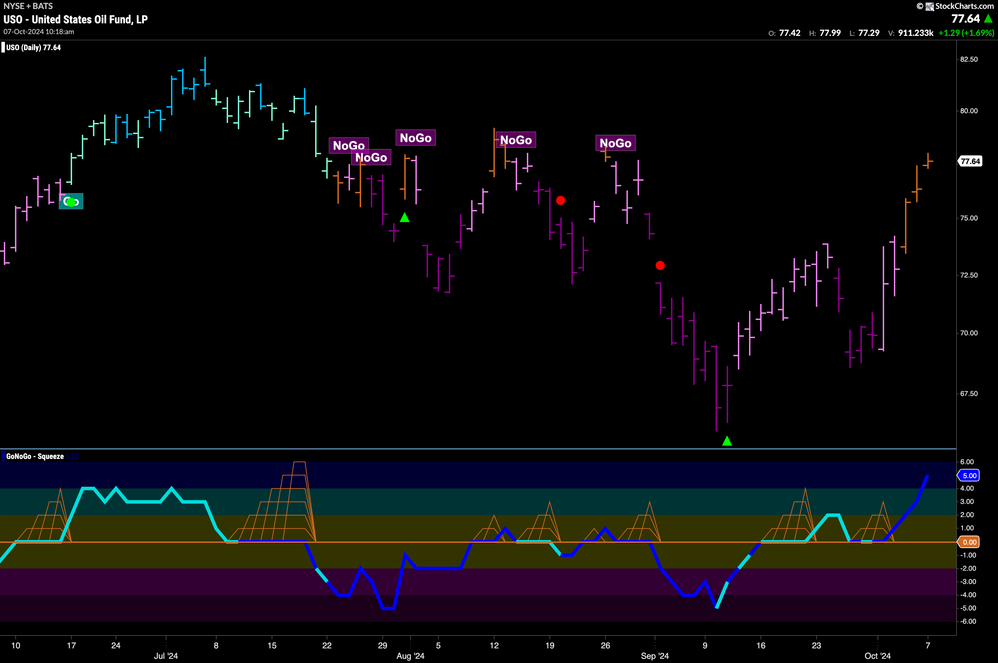Click the 77.64 current price tag on axis
The image size is (998, 663).
click(970, 161)
